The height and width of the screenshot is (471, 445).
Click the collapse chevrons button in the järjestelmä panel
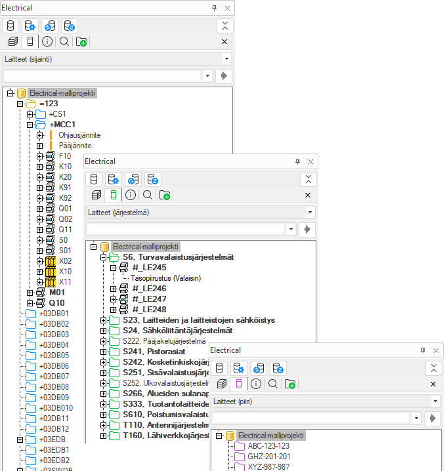[x=308, y=179]
